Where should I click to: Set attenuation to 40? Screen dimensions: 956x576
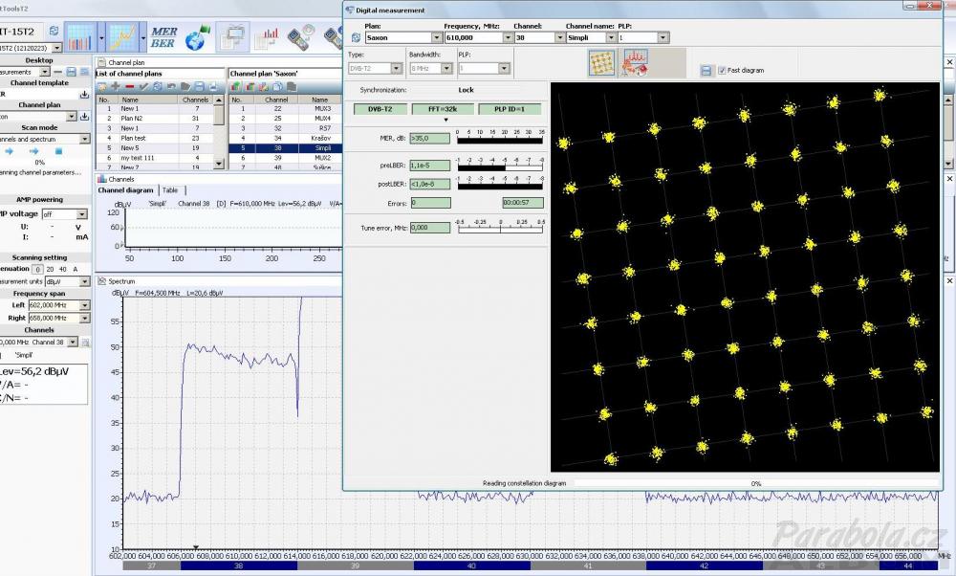tap(63, 269)
